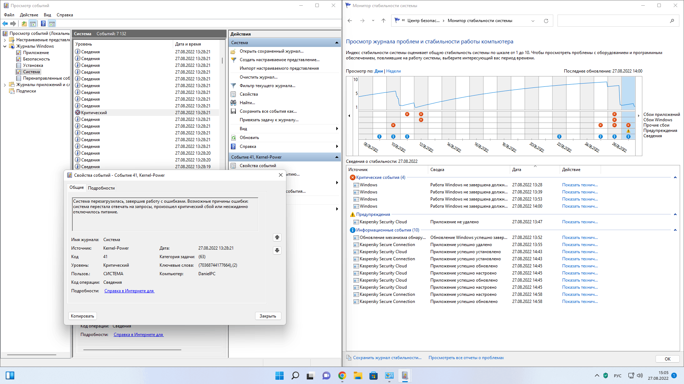Open the Файл menu in Event Viewer
The width and height of the screenshot is (684, 384).
9,15
